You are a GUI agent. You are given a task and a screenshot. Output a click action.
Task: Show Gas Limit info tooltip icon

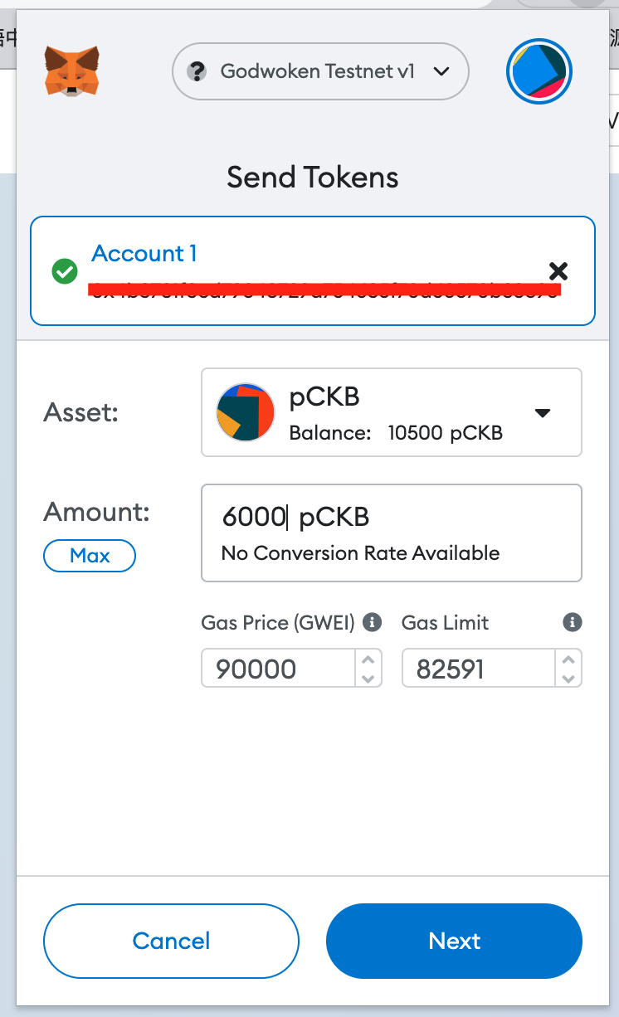pos(572,621)
